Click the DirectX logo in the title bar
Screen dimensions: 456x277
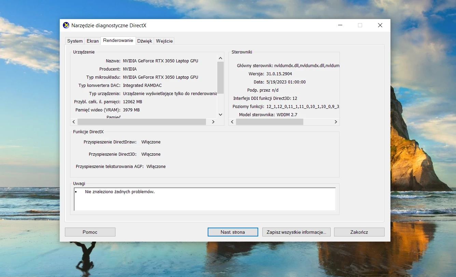pyautogui.click(x=66, y=25)
